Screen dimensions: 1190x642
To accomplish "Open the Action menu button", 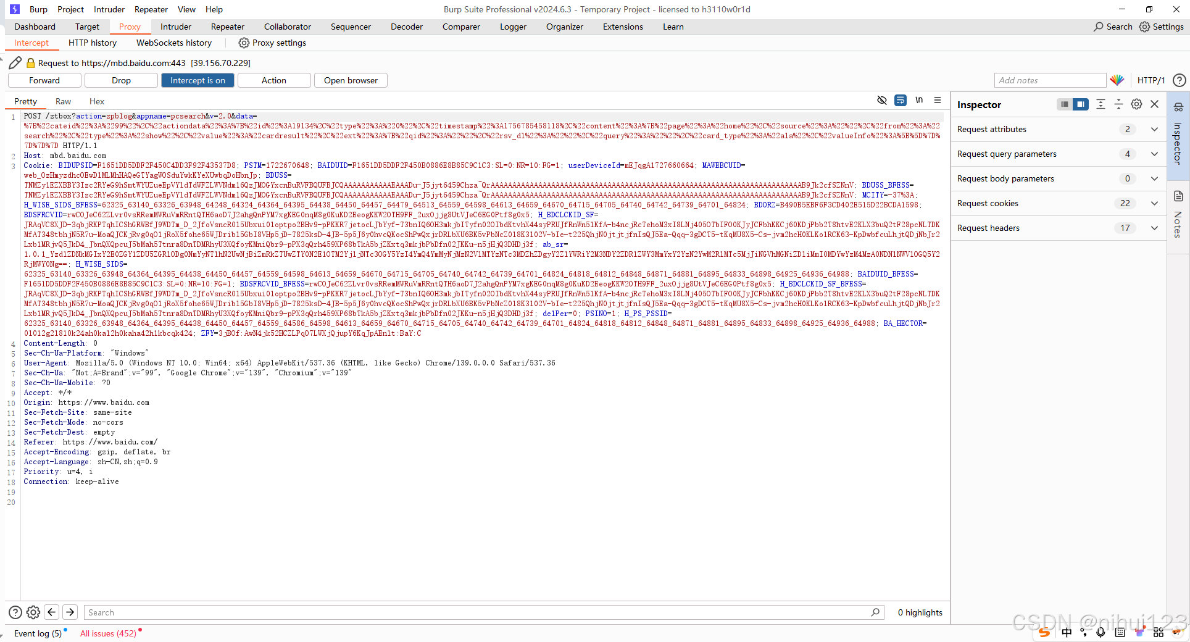I will point(274,80).
